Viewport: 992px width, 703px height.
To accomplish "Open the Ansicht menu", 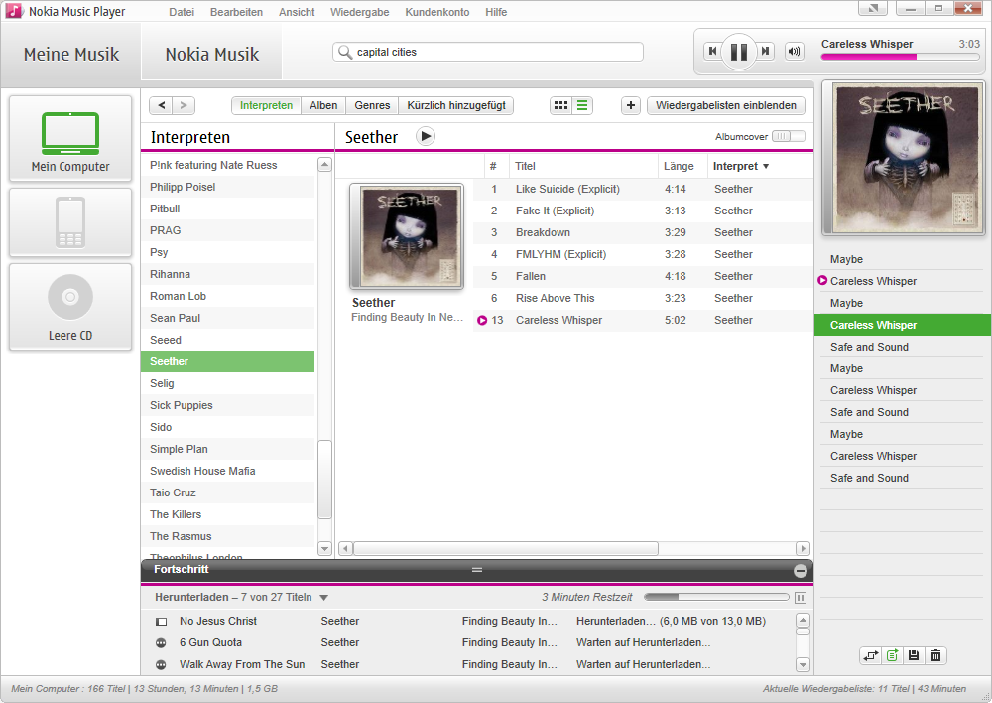I will (x=296, y=12).
